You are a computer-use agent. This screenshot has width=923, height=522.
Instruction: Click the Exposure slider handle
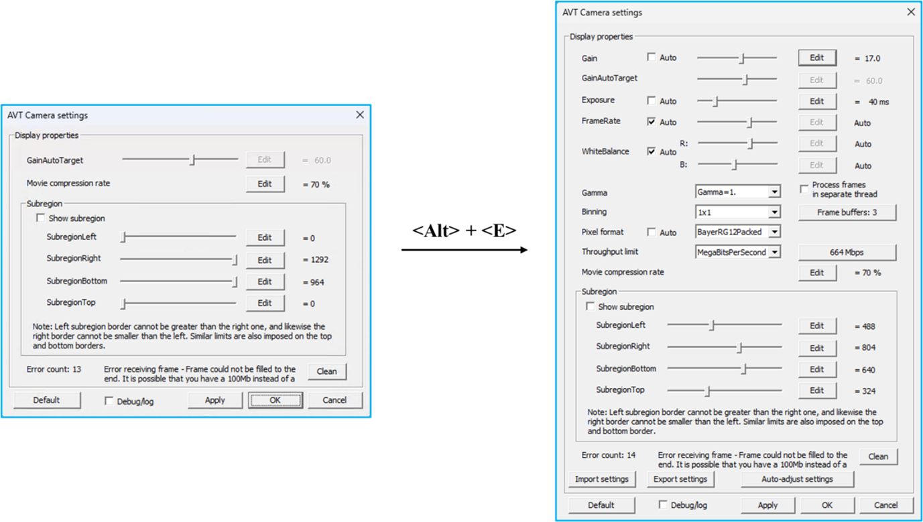[x=715, y=101]
